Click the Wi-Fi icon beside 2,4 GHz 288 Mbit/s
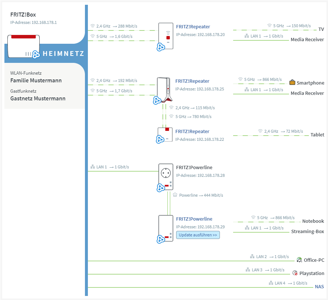328x300 pixels. click(x=92, y=26)
